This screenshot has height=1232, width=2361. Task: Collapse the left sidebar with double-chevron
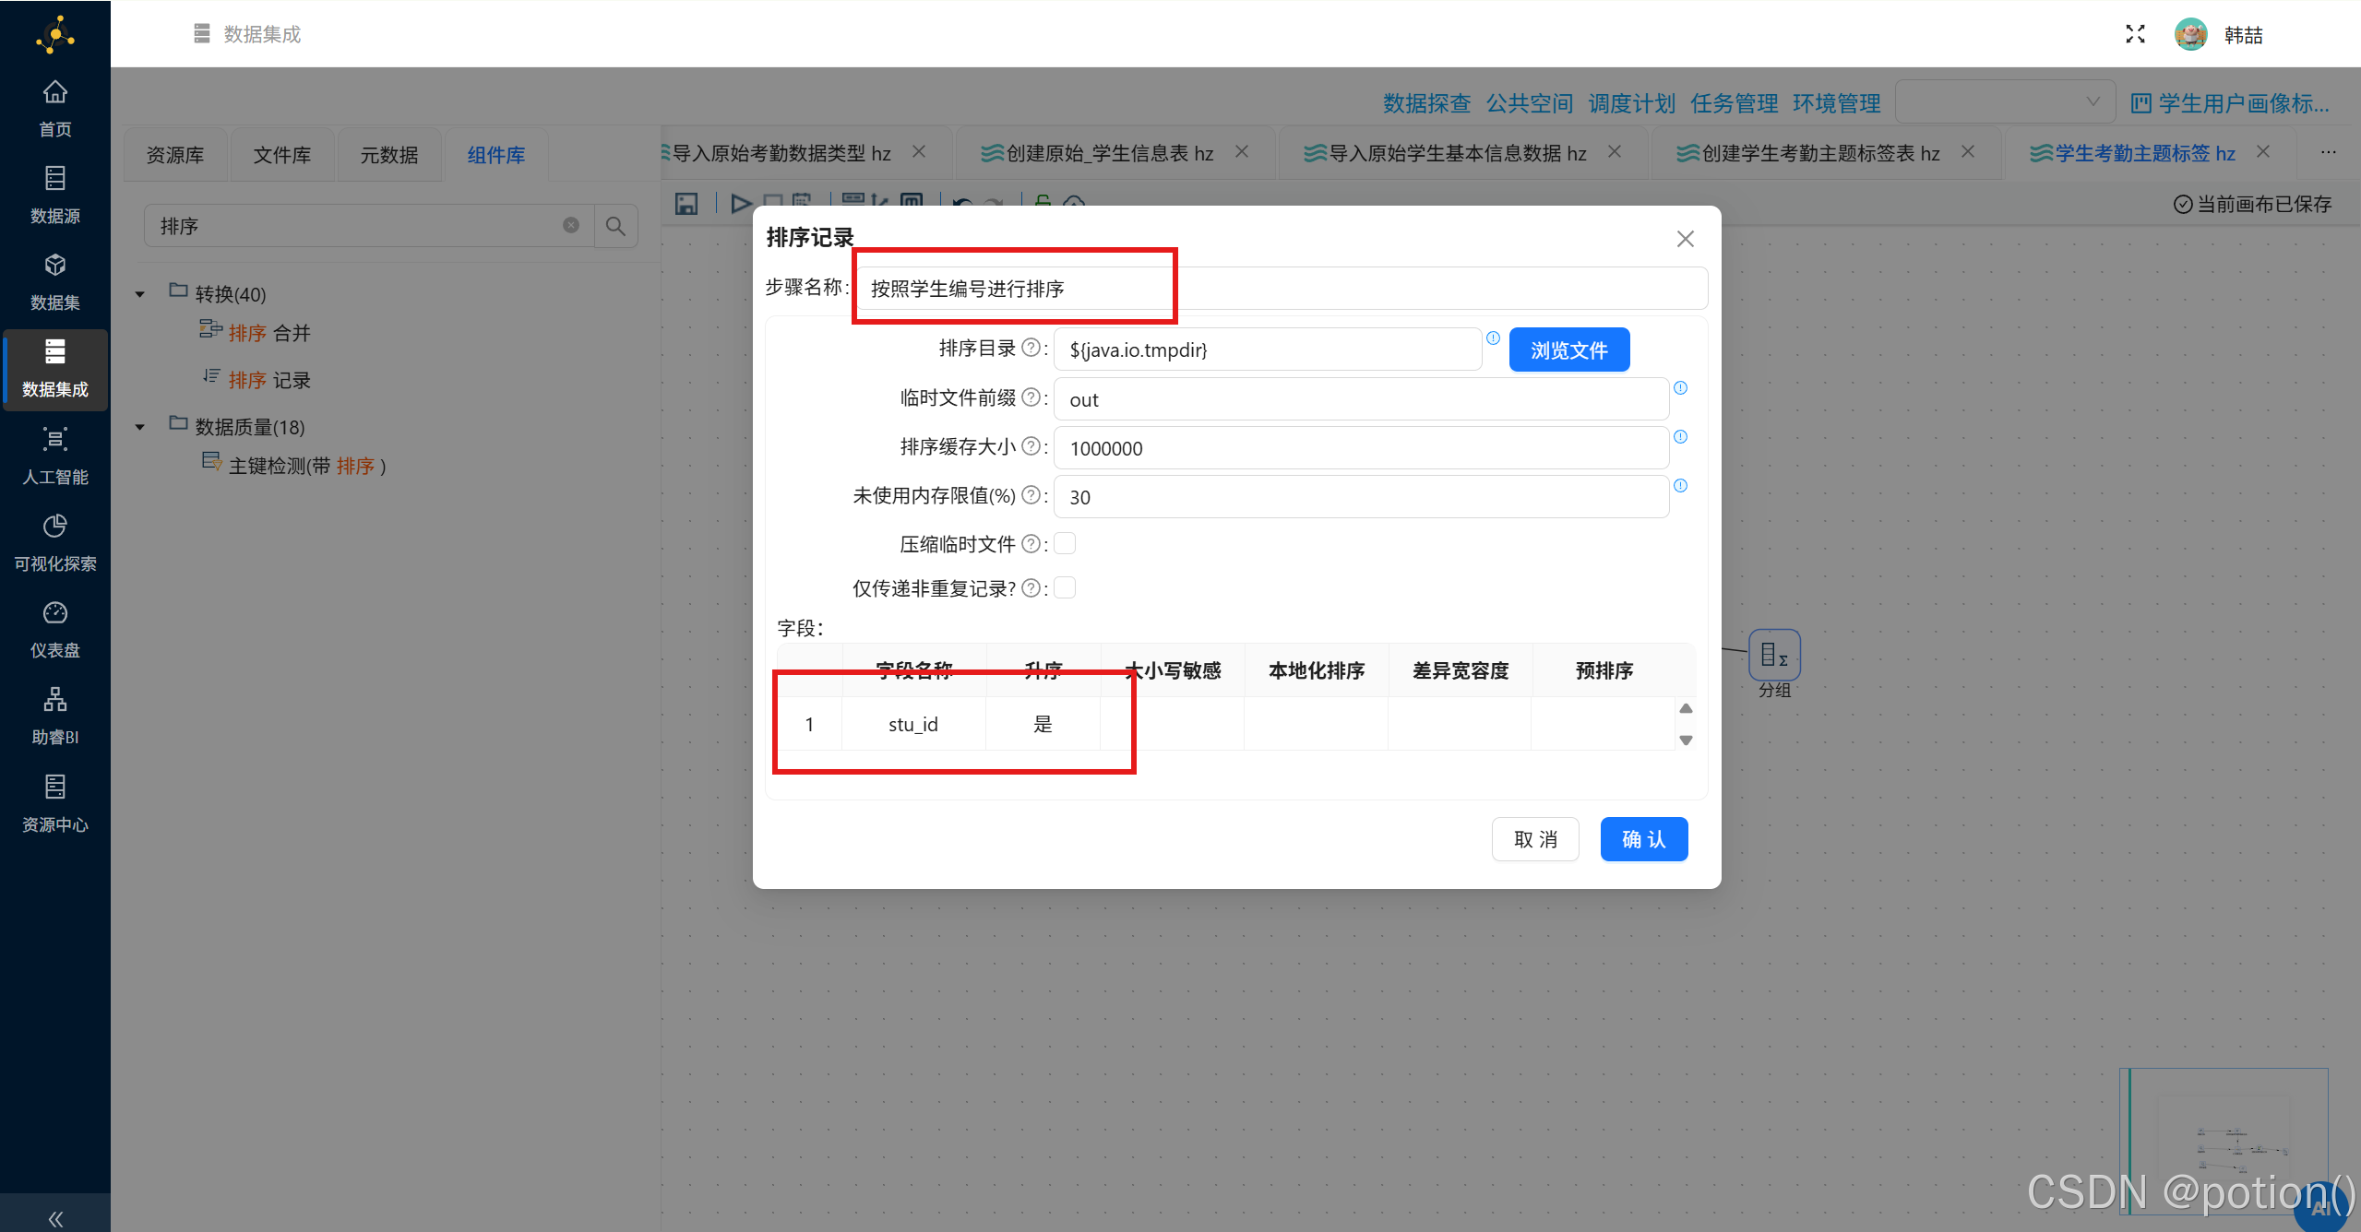(55, 1218)
